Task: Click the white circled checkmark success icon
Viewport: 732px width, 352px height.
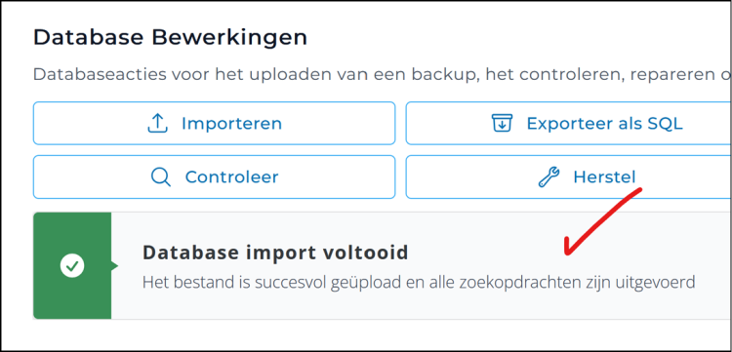Action: point(72,266)
